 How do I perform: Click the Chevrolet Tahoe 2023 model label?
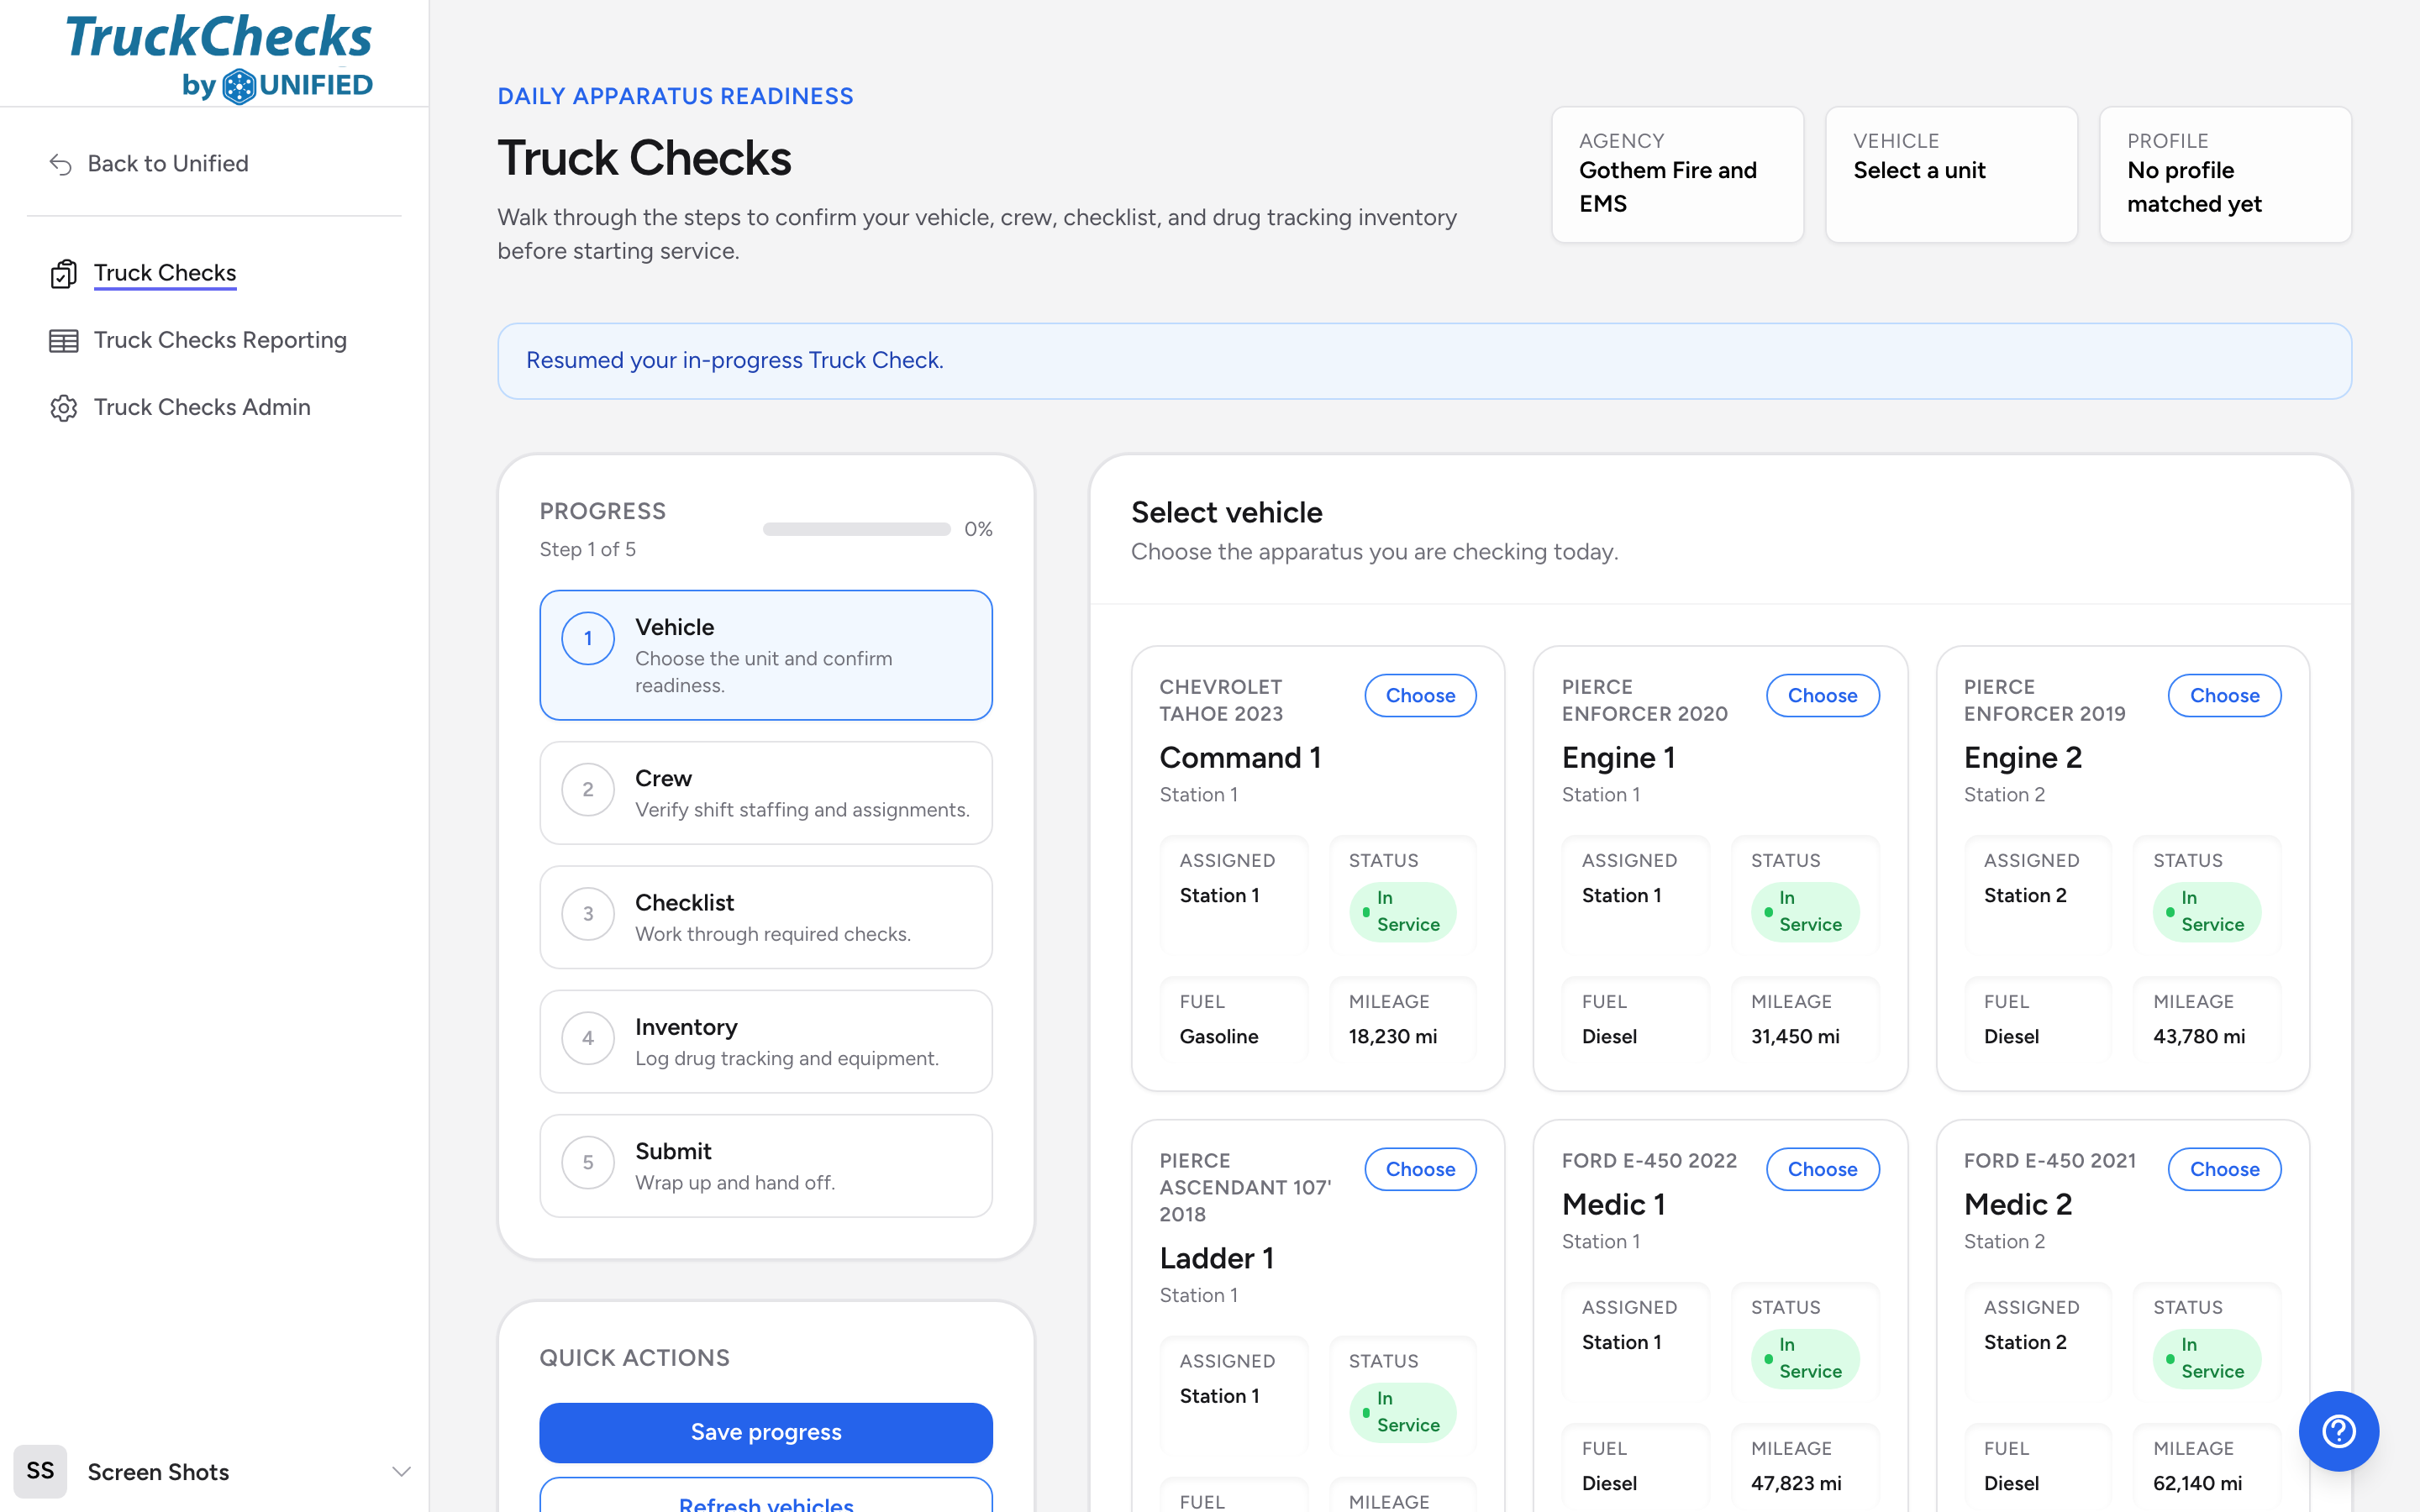coord(1221,701)
